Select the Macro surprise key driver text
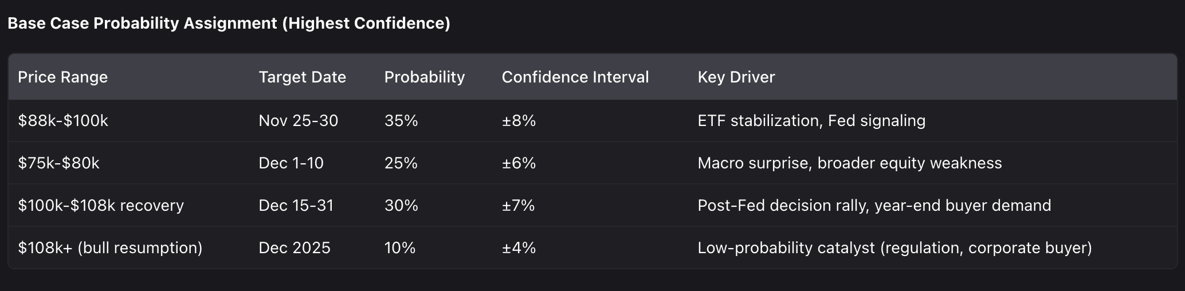 point(849,163)
